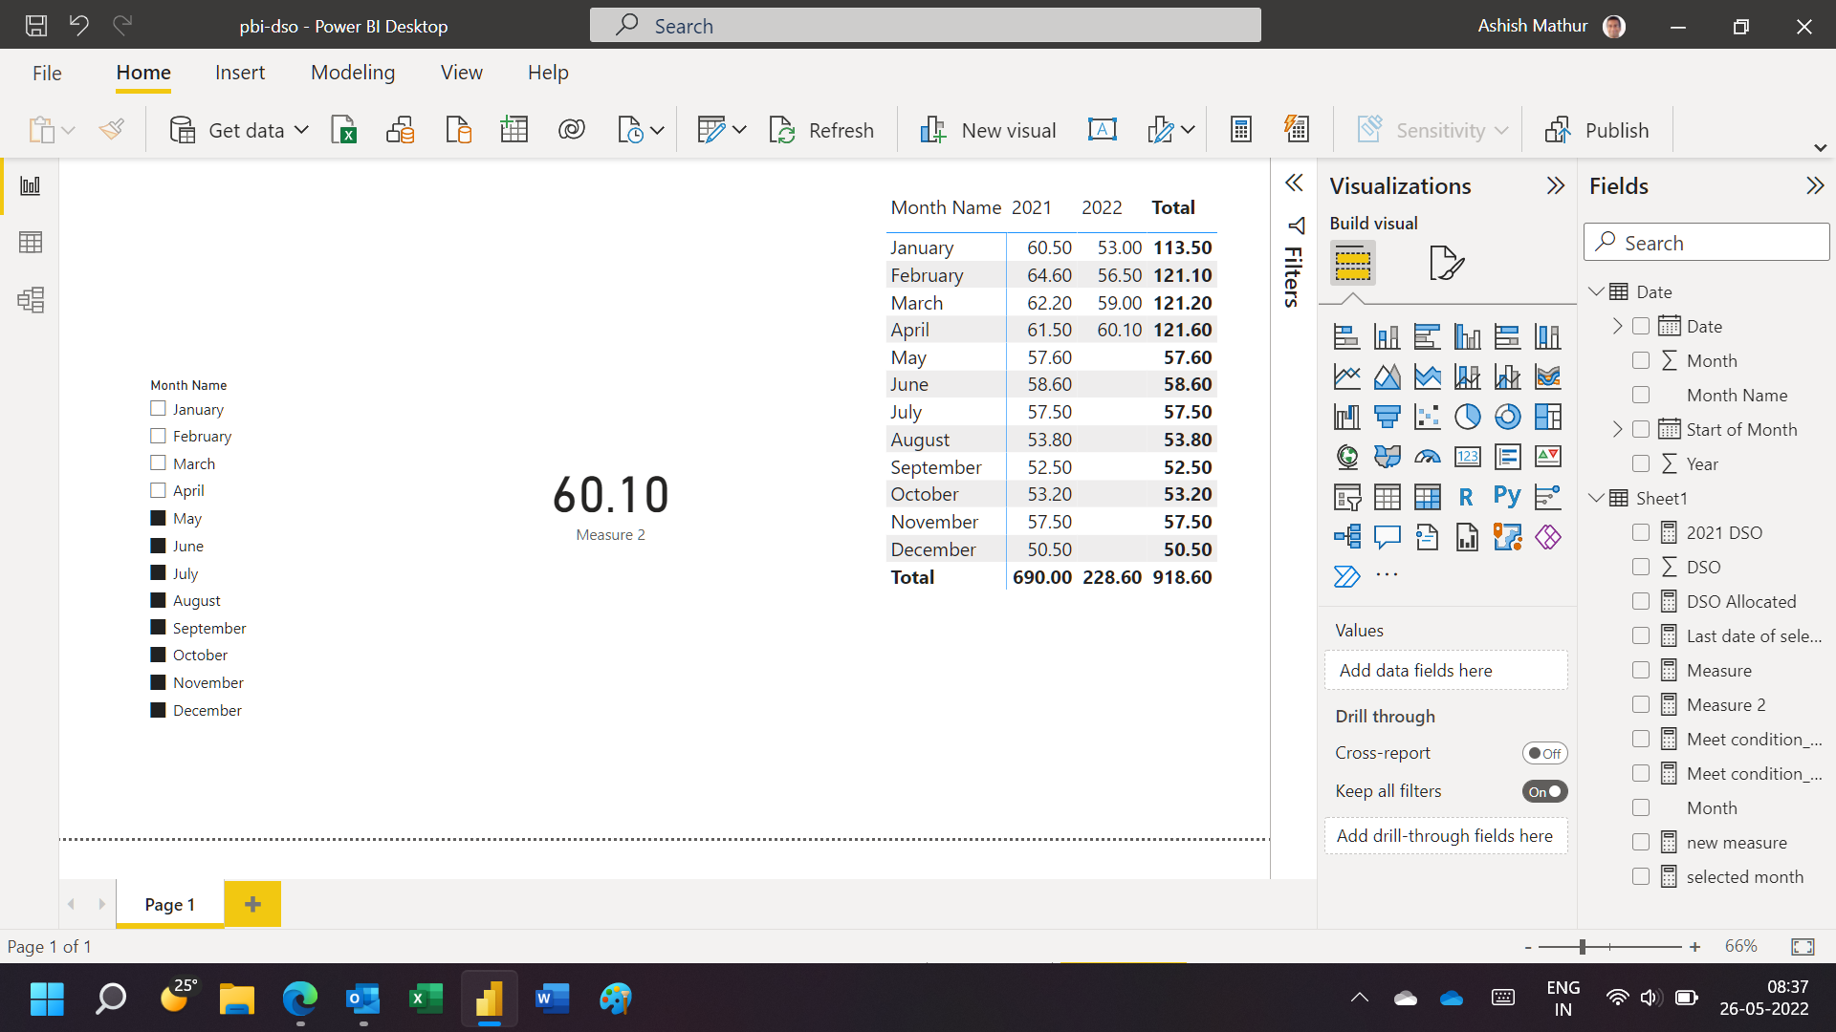This screenshot has width=1836, height=1032.
Task: Switch to Model view icon
Action: pyautogui.click(x=31, y=300)
